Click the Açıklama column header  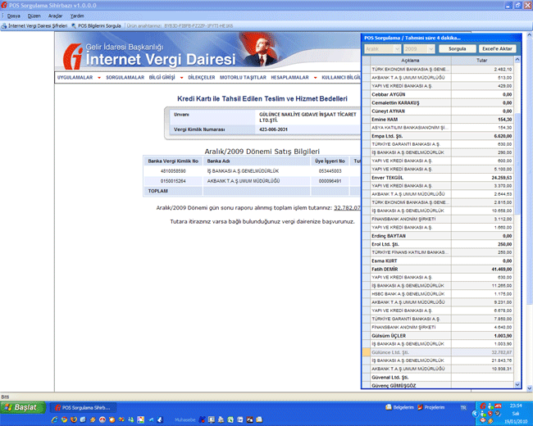410,60
